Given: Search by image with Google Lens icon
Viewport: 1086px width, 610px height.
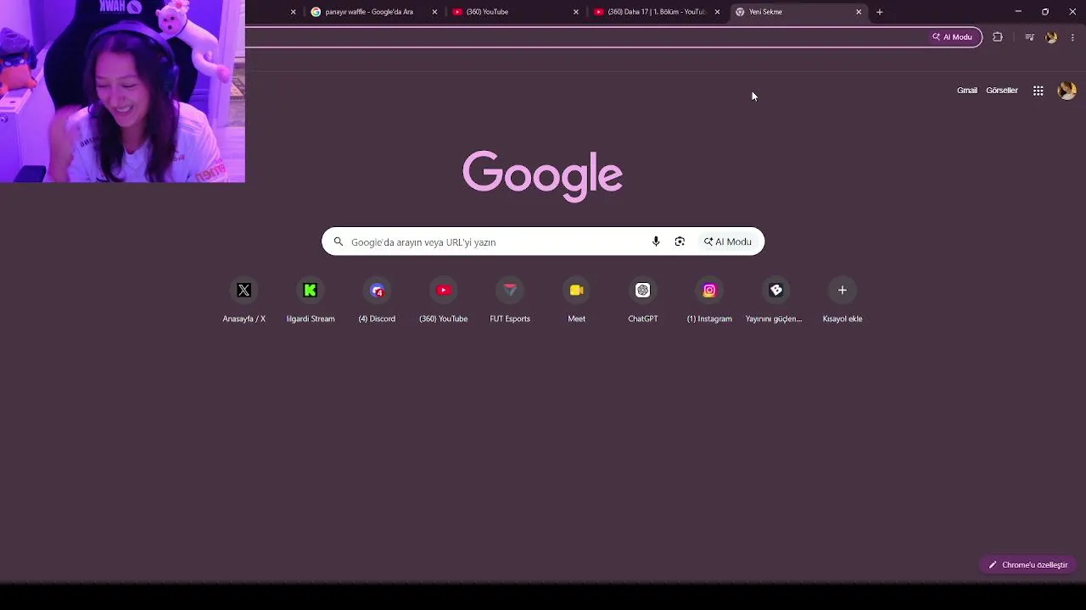Looking at the screenshot, I should [x=680, y=241].
